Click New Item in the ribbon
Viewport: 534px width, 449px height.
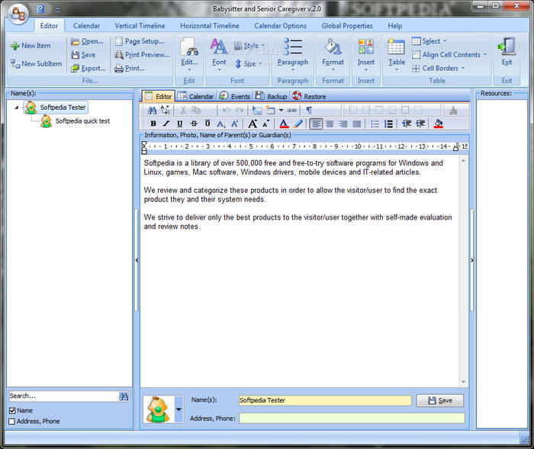(31, 46)
